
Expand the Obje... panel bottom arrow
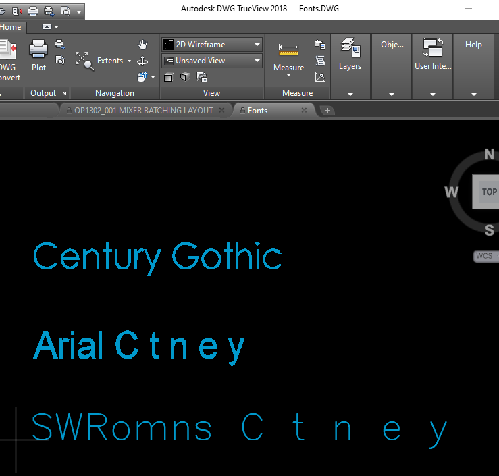[x=392, y=95]
